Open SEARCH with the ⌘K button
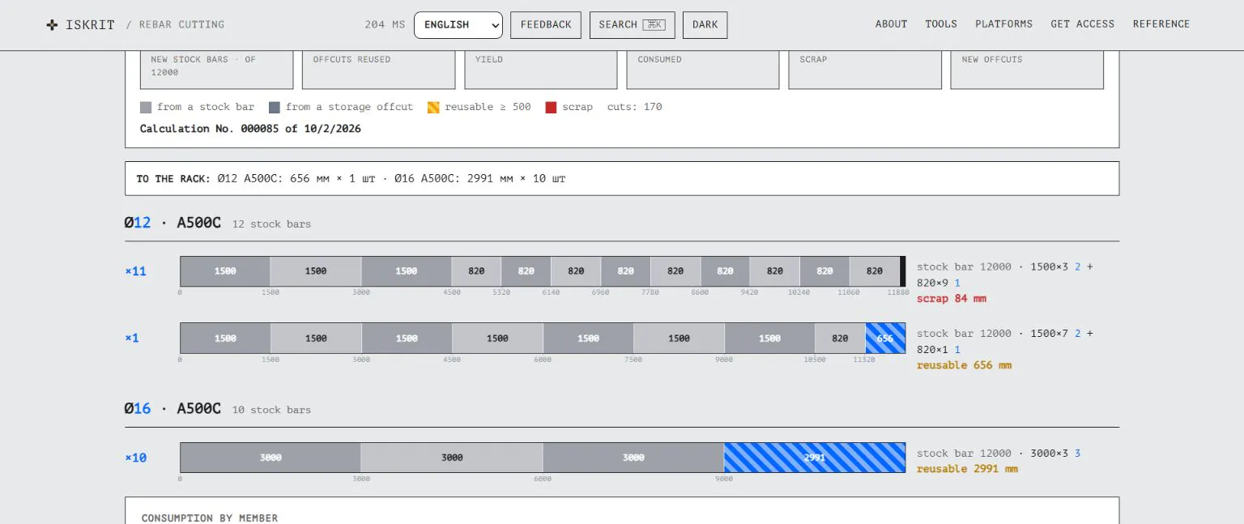 point(632,25)
